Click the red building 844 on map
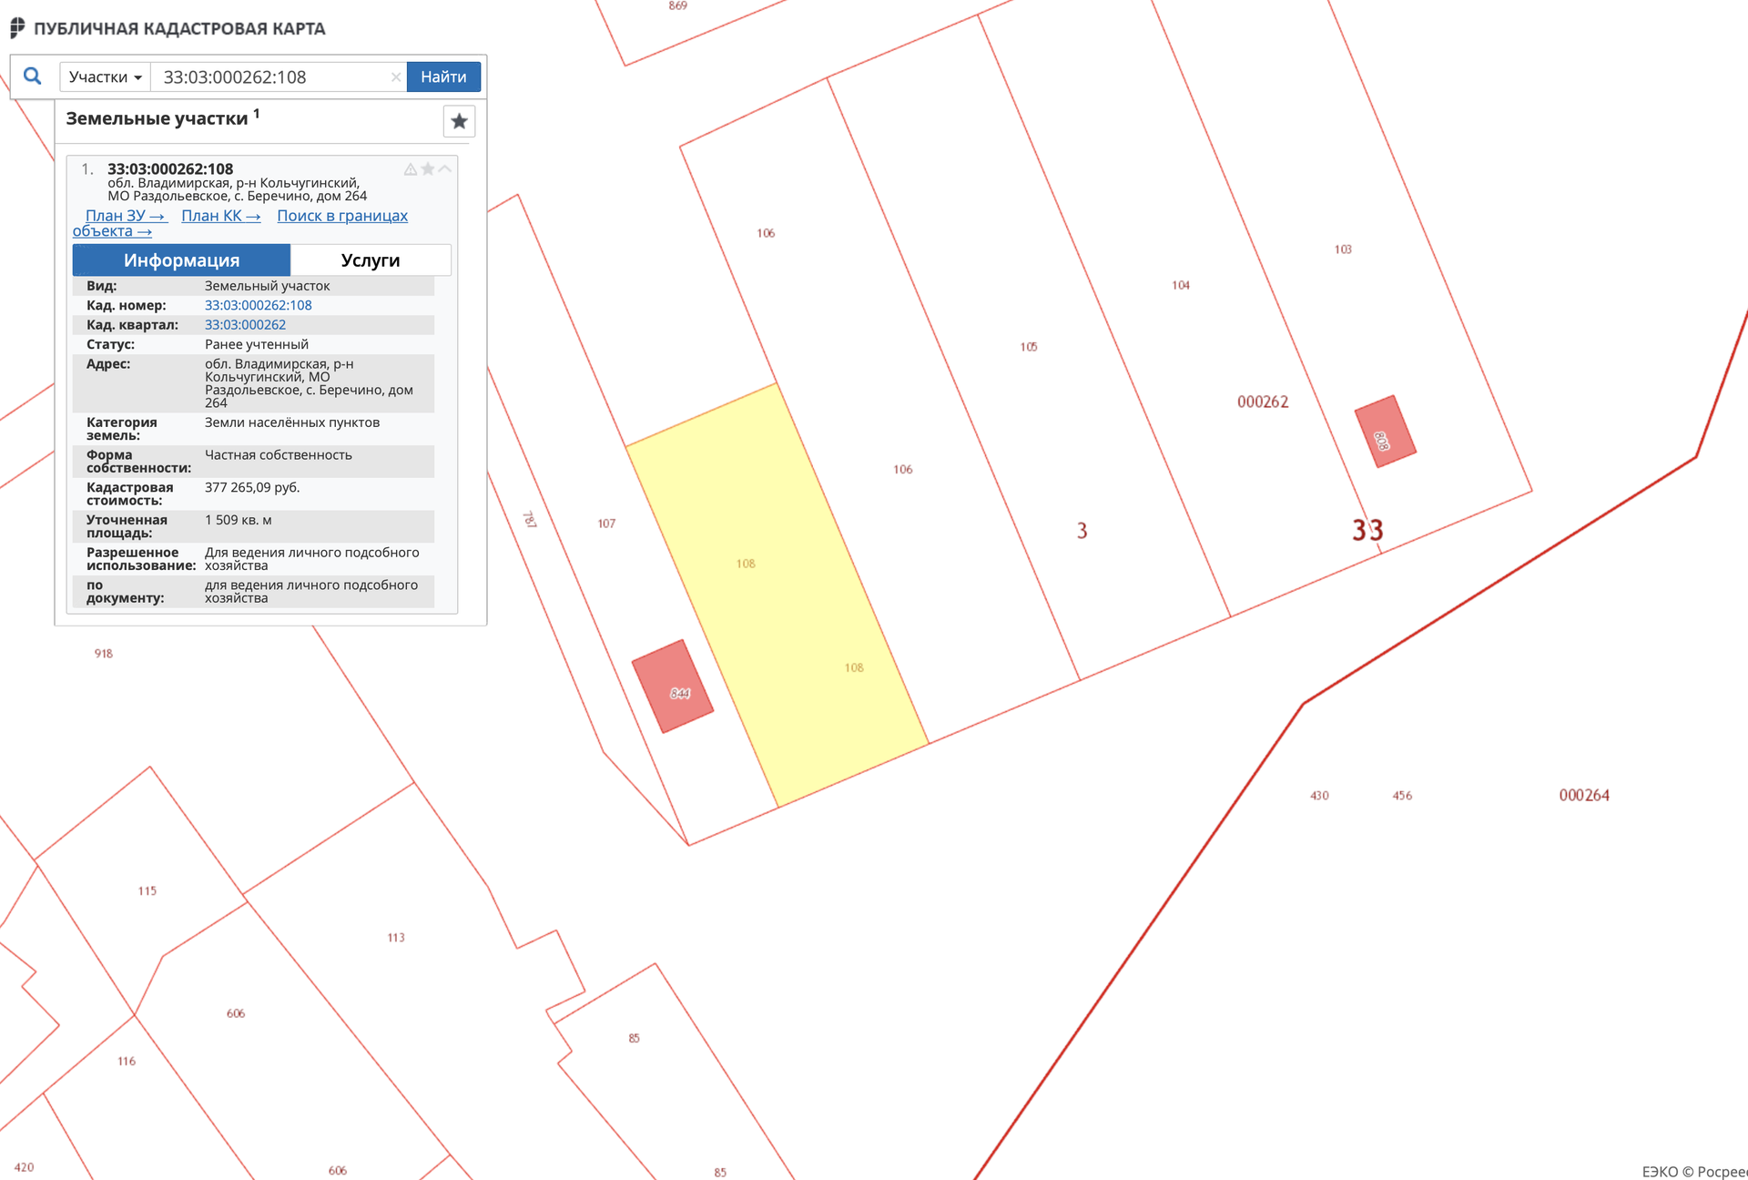This screenshot has height=1180, width=1748. (x=672, y=686)
